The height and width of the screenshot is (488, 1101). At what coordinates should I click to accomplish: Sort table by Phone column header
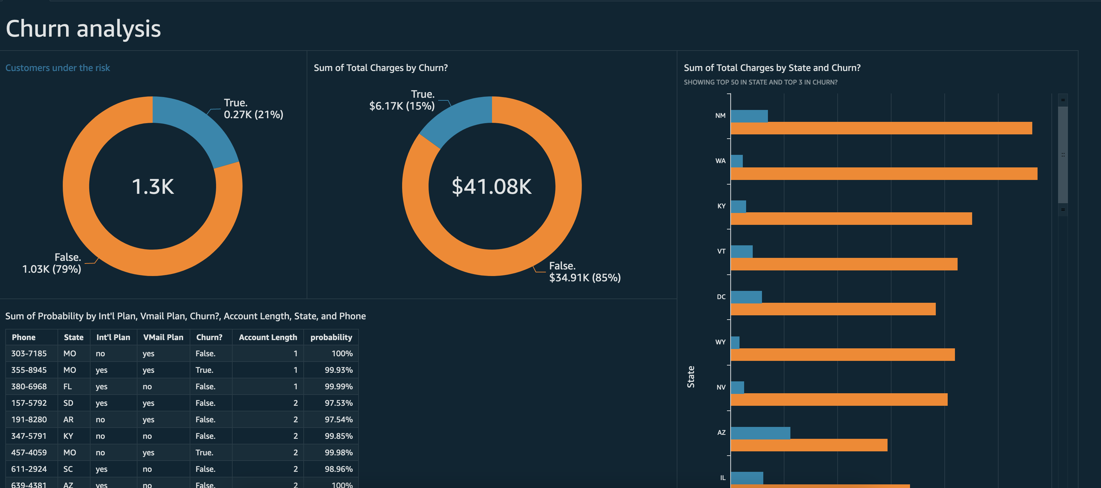[x=23, y=337]
